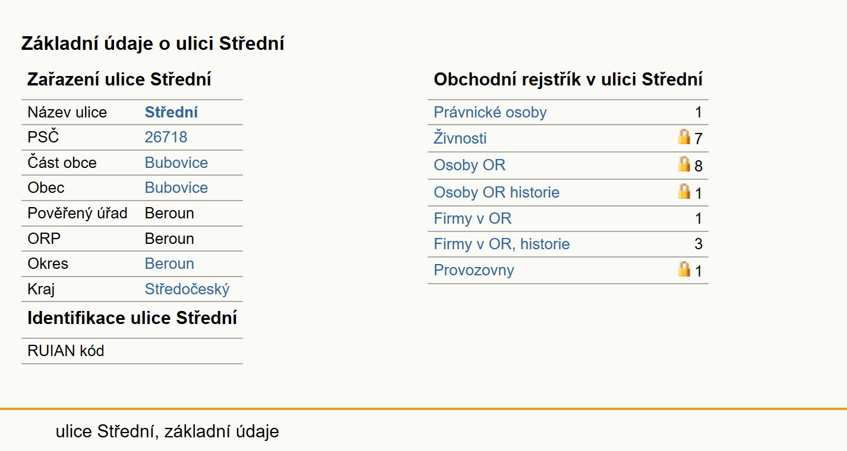847x451 pixels.
Task: Open postal code 26718 link
Action: click(166, 137)
